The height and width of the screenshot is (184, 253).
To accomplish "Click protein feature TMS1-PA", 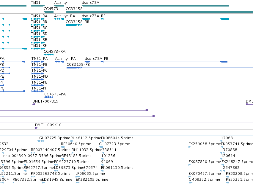I will 38,62.
